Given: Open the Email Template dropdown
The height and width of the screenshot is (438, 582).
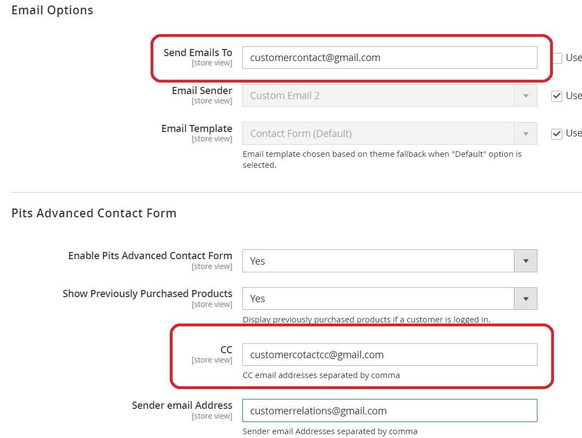Looking at the screenshot, I should click(x=389, y=134).
